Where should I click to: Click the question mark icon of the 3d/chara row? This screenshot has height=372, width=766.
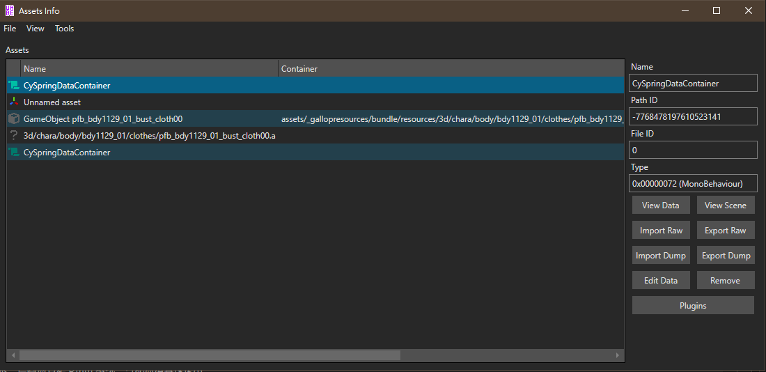pos(14,135)
